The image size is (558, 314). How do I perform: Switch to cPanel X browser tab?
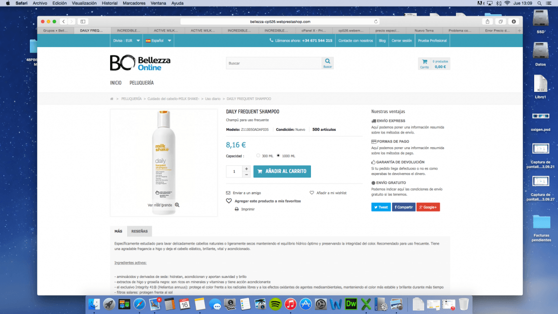(313, 30)
